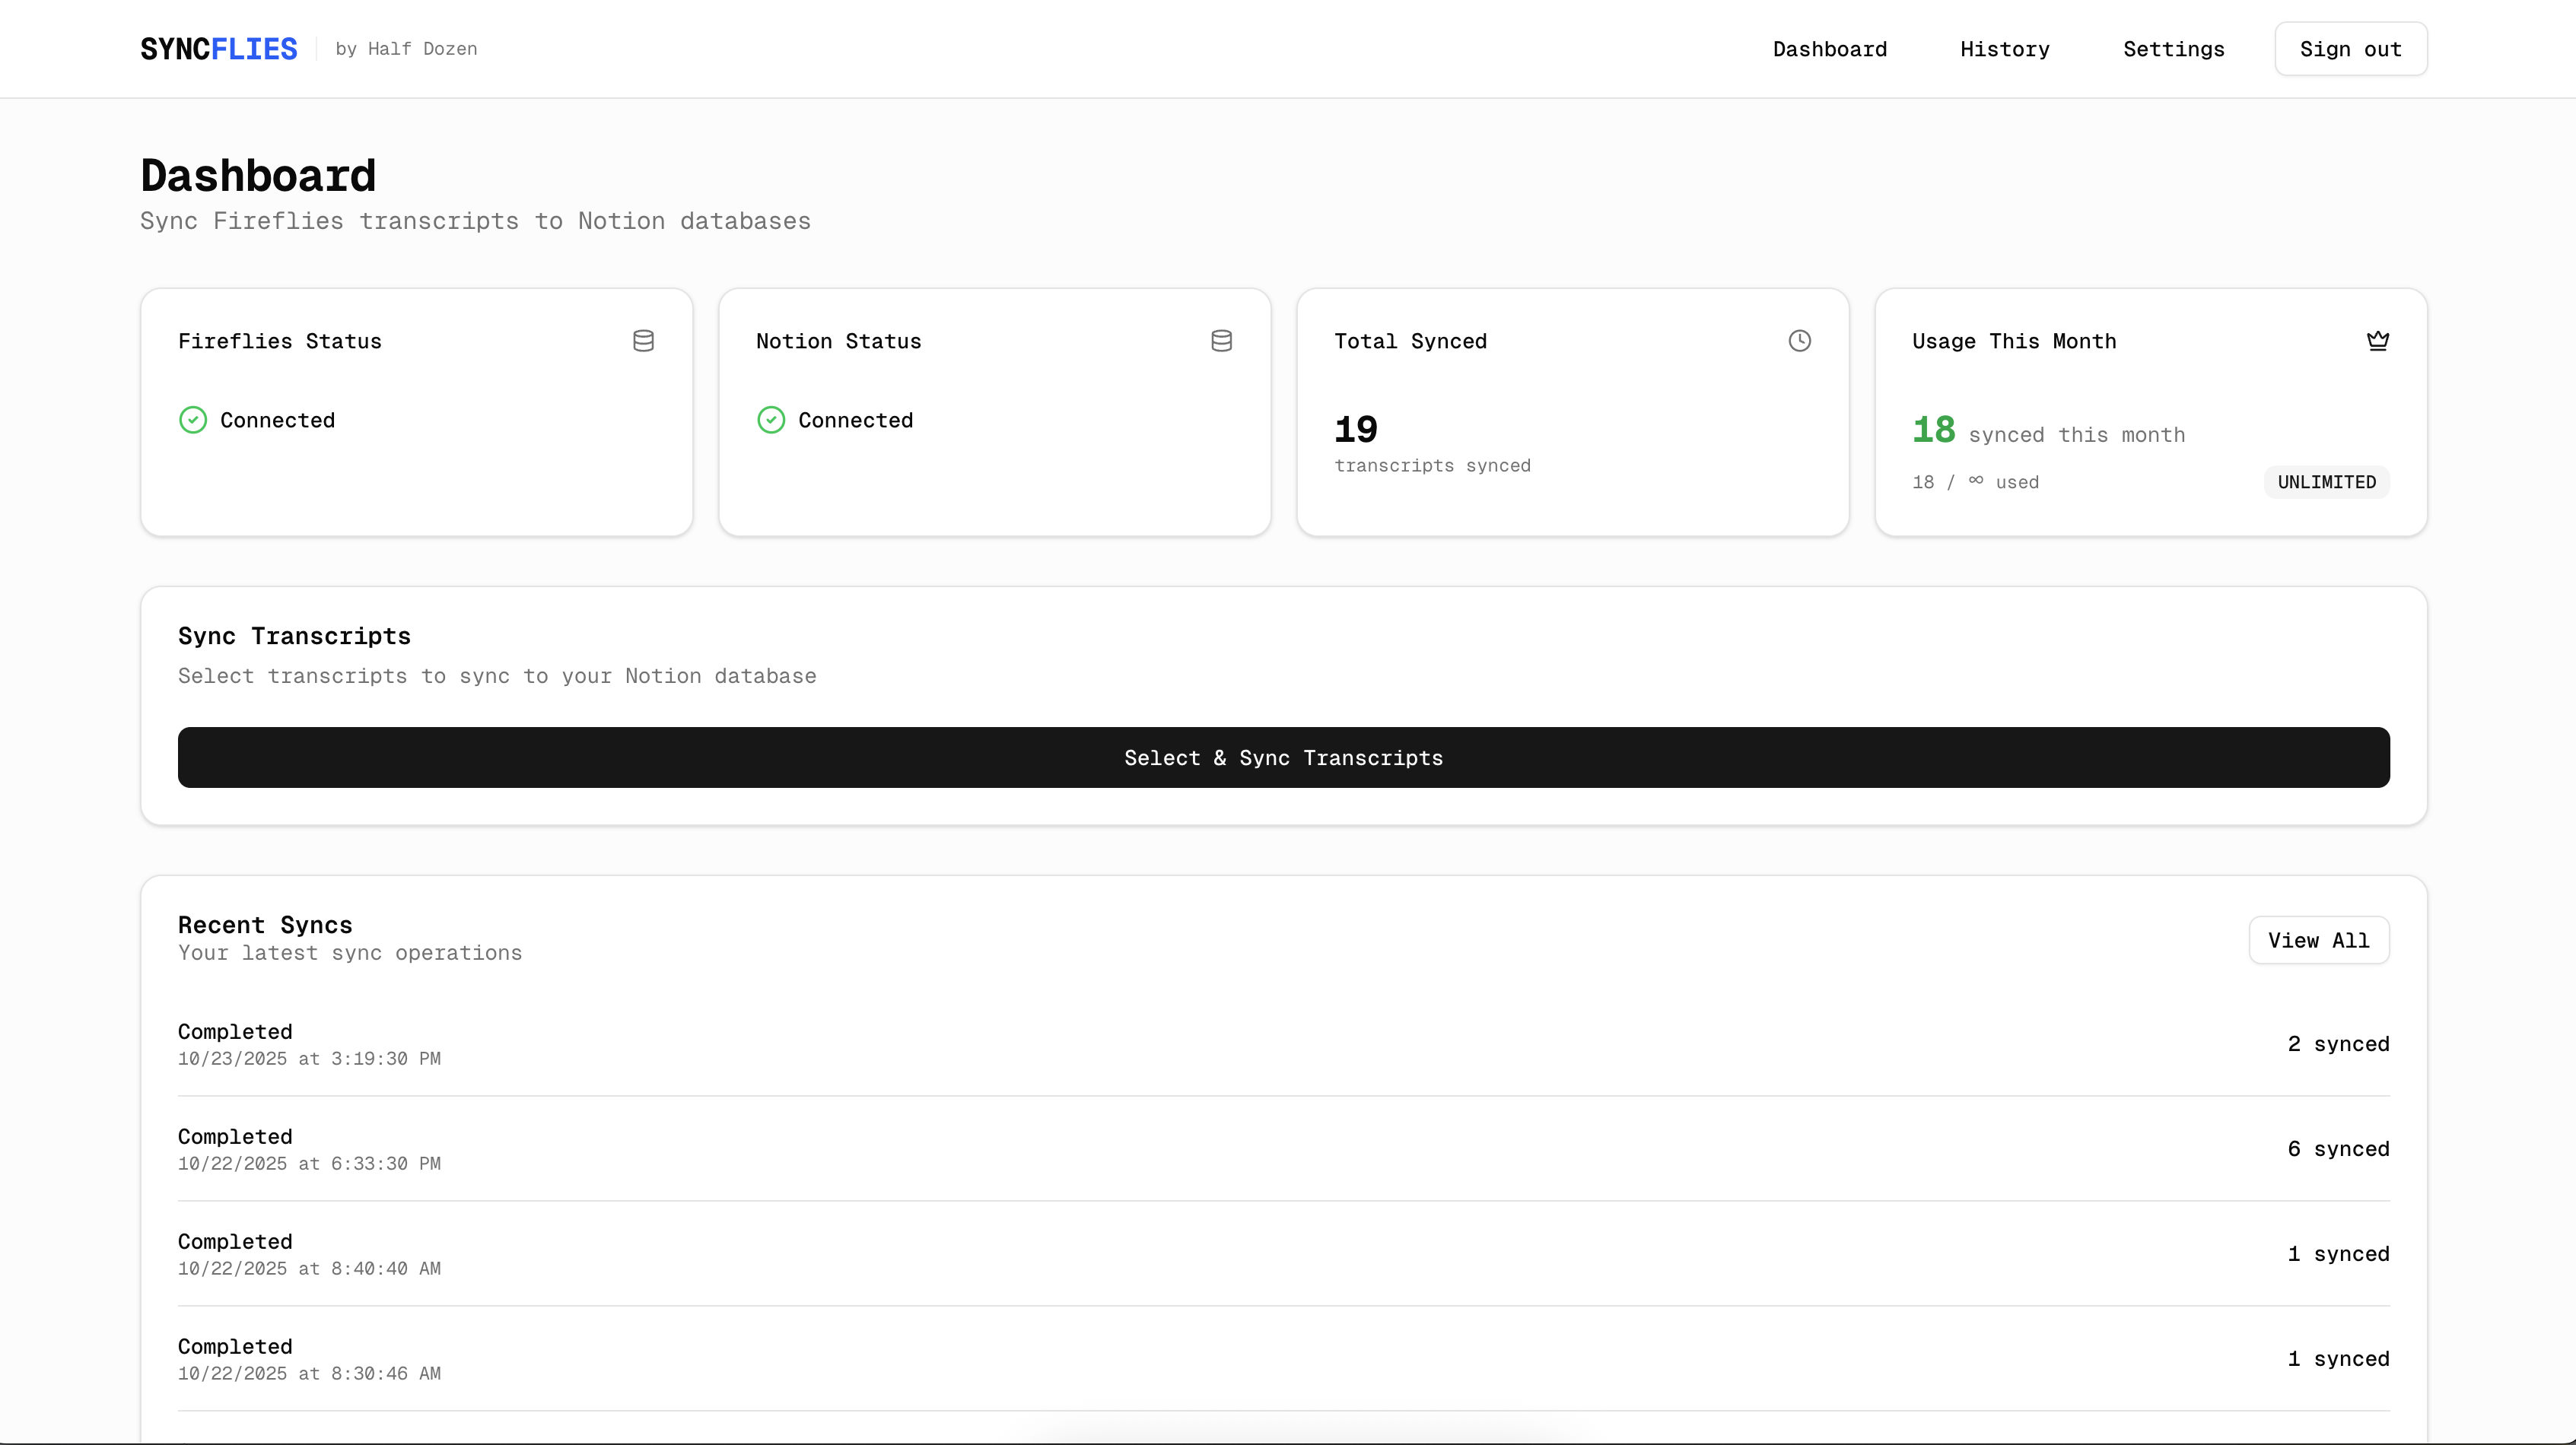2576x1445 pixels.
Task: Click the crown icon in Usage This Month
Action: tap(2378, 341)
